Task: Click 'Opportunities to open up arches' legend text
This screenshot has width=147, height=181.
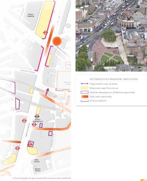Action: pos(104,84)
